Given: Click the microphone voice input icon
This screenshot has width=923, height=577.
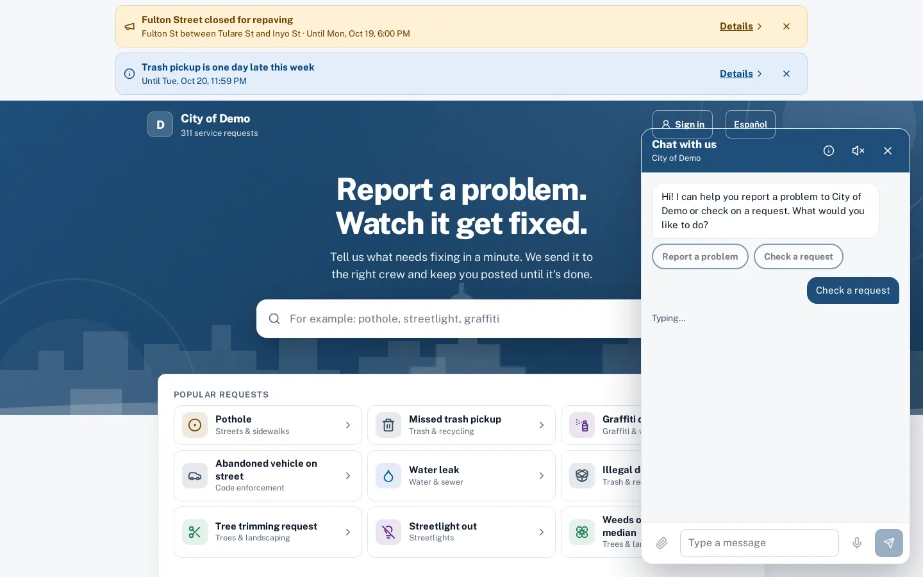Looking at the screenshot, I should tap(857, 543).
